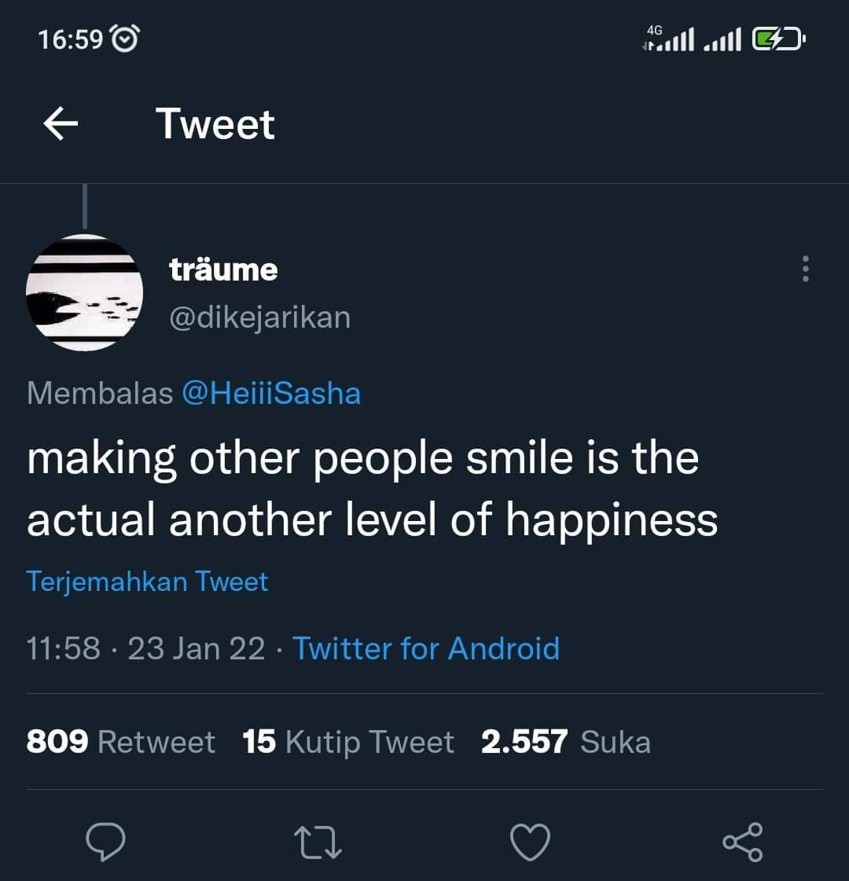Open träume's profile picture
Image resolution: width=849 pixels, height=881 pixels.
pyautogui.click(x=84, y=292)
